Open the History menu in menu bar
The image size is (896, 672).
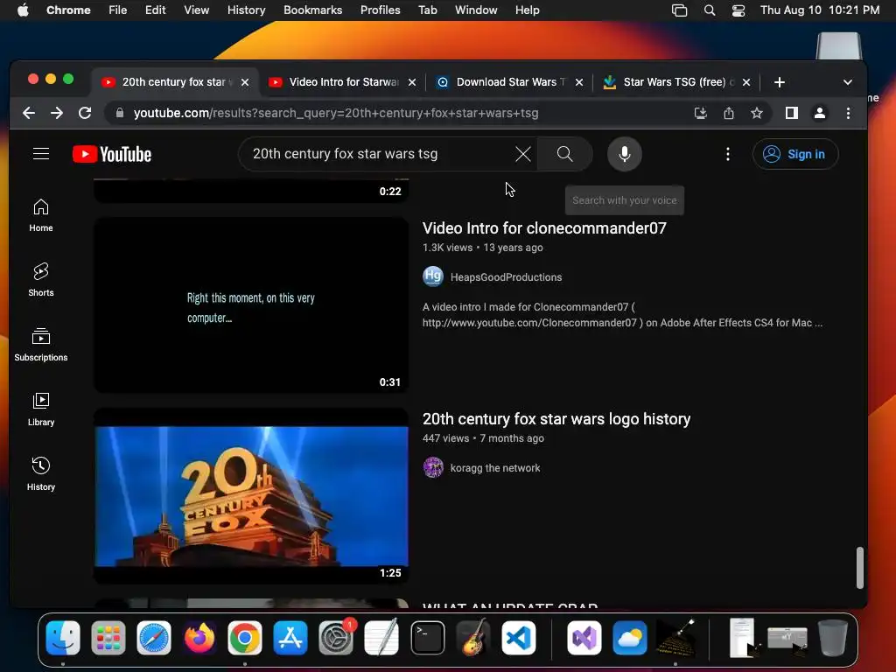pyautogui.click(x=246, y=10)
